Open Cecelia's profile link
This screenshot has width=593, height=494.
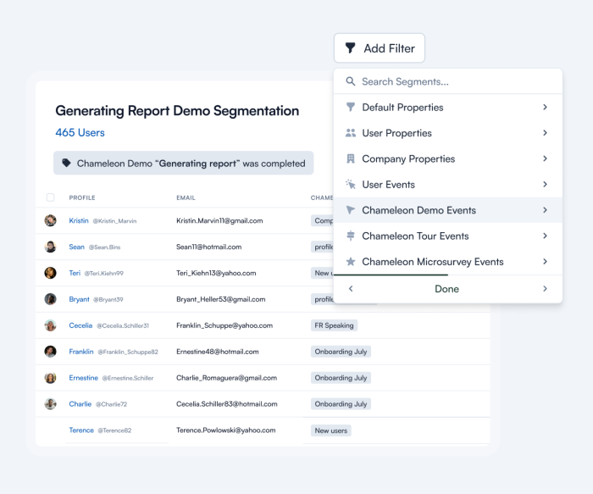click(80, 325)
